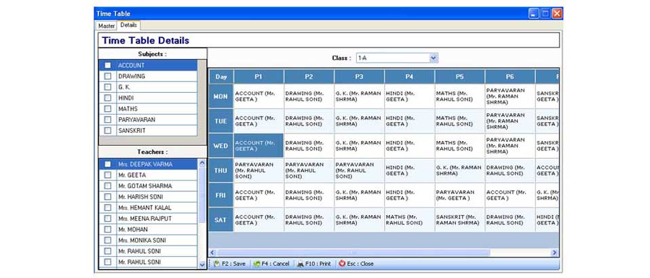
Task: Select the Details tab
Action: [x=129, y=25]
